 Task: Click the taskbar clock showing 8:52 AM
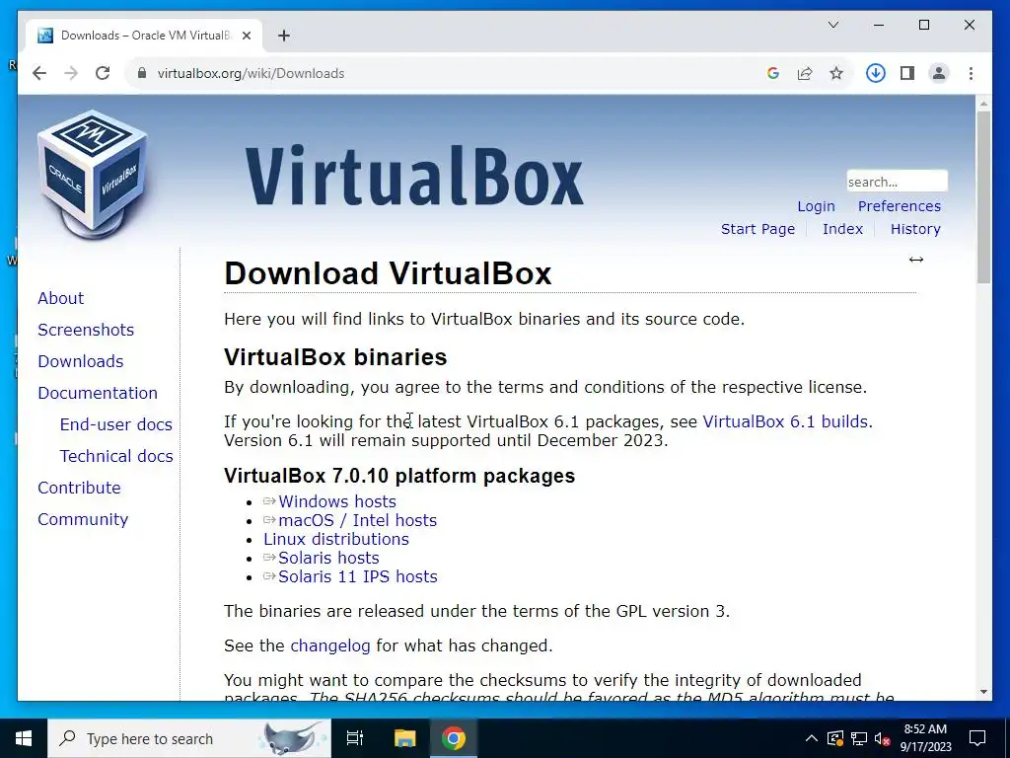(925, 738)
